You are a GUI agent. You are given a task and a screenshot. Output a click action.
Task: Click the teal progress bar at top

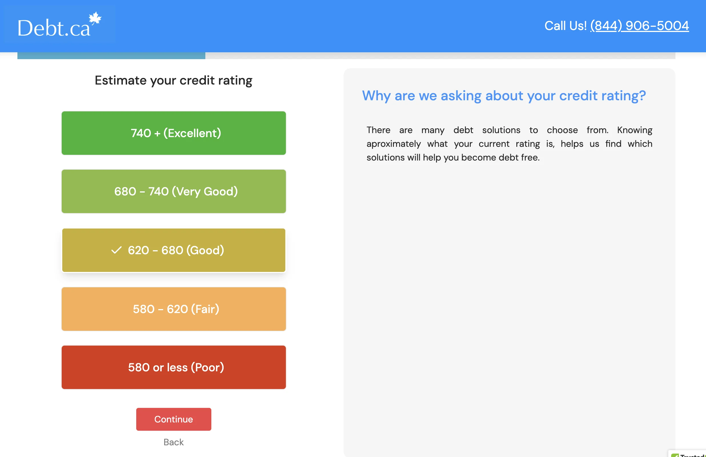(111, 55)
